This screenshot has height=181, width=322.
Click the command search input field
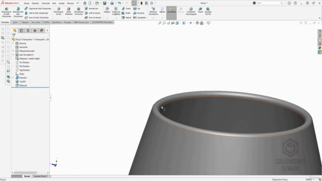[268, 3]
